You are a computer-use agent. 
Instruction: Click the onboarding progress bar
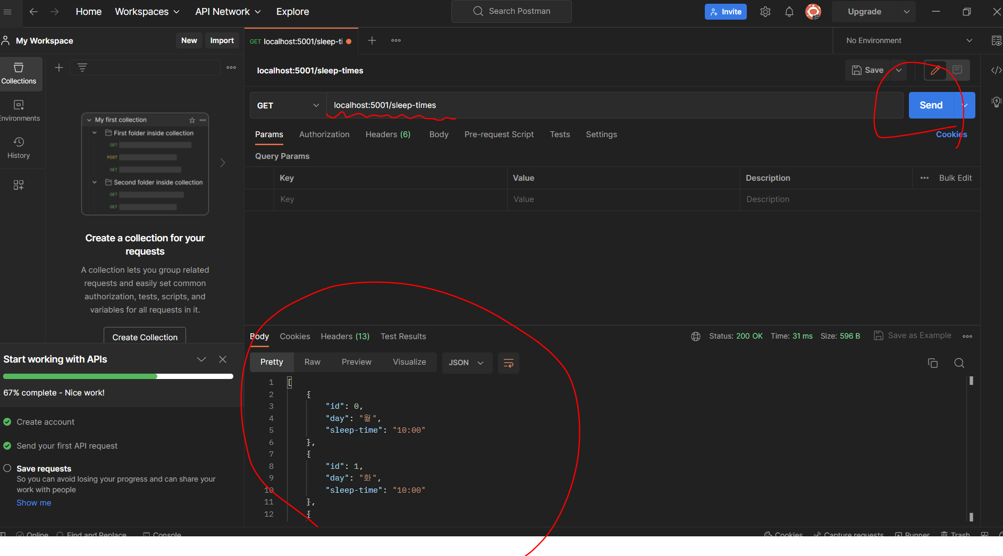tap(118, 376)
